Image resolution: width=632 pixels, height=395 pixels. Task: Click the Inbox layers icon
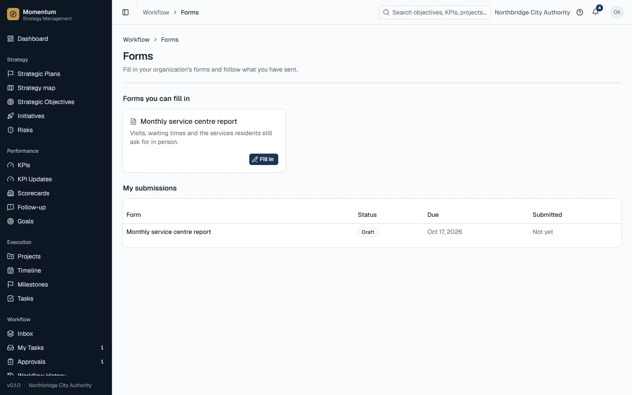pos(11,334)
